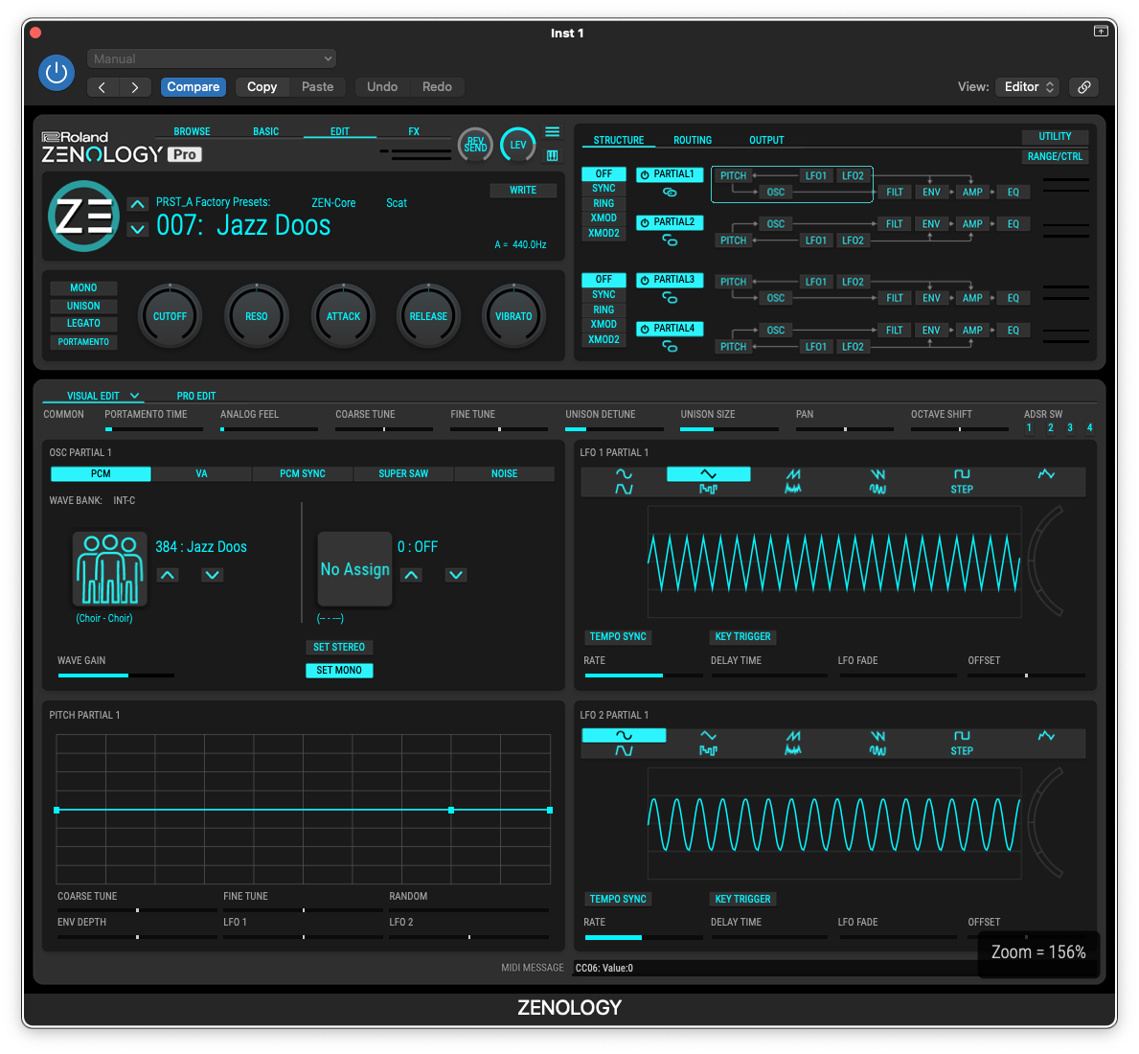This screenshot has height=1054, width=1139.
Task: Toggle the plugin power button
Action: [56, 73]
